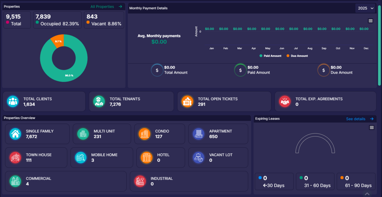Viewport: 382px width, 197px height.
Task: Click the orange vacant donut chart slice
Action: coord(59,41)
